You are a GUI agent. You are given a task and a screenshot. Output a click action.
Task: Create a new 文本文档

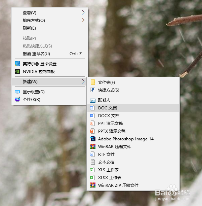[x=133, y=162]
